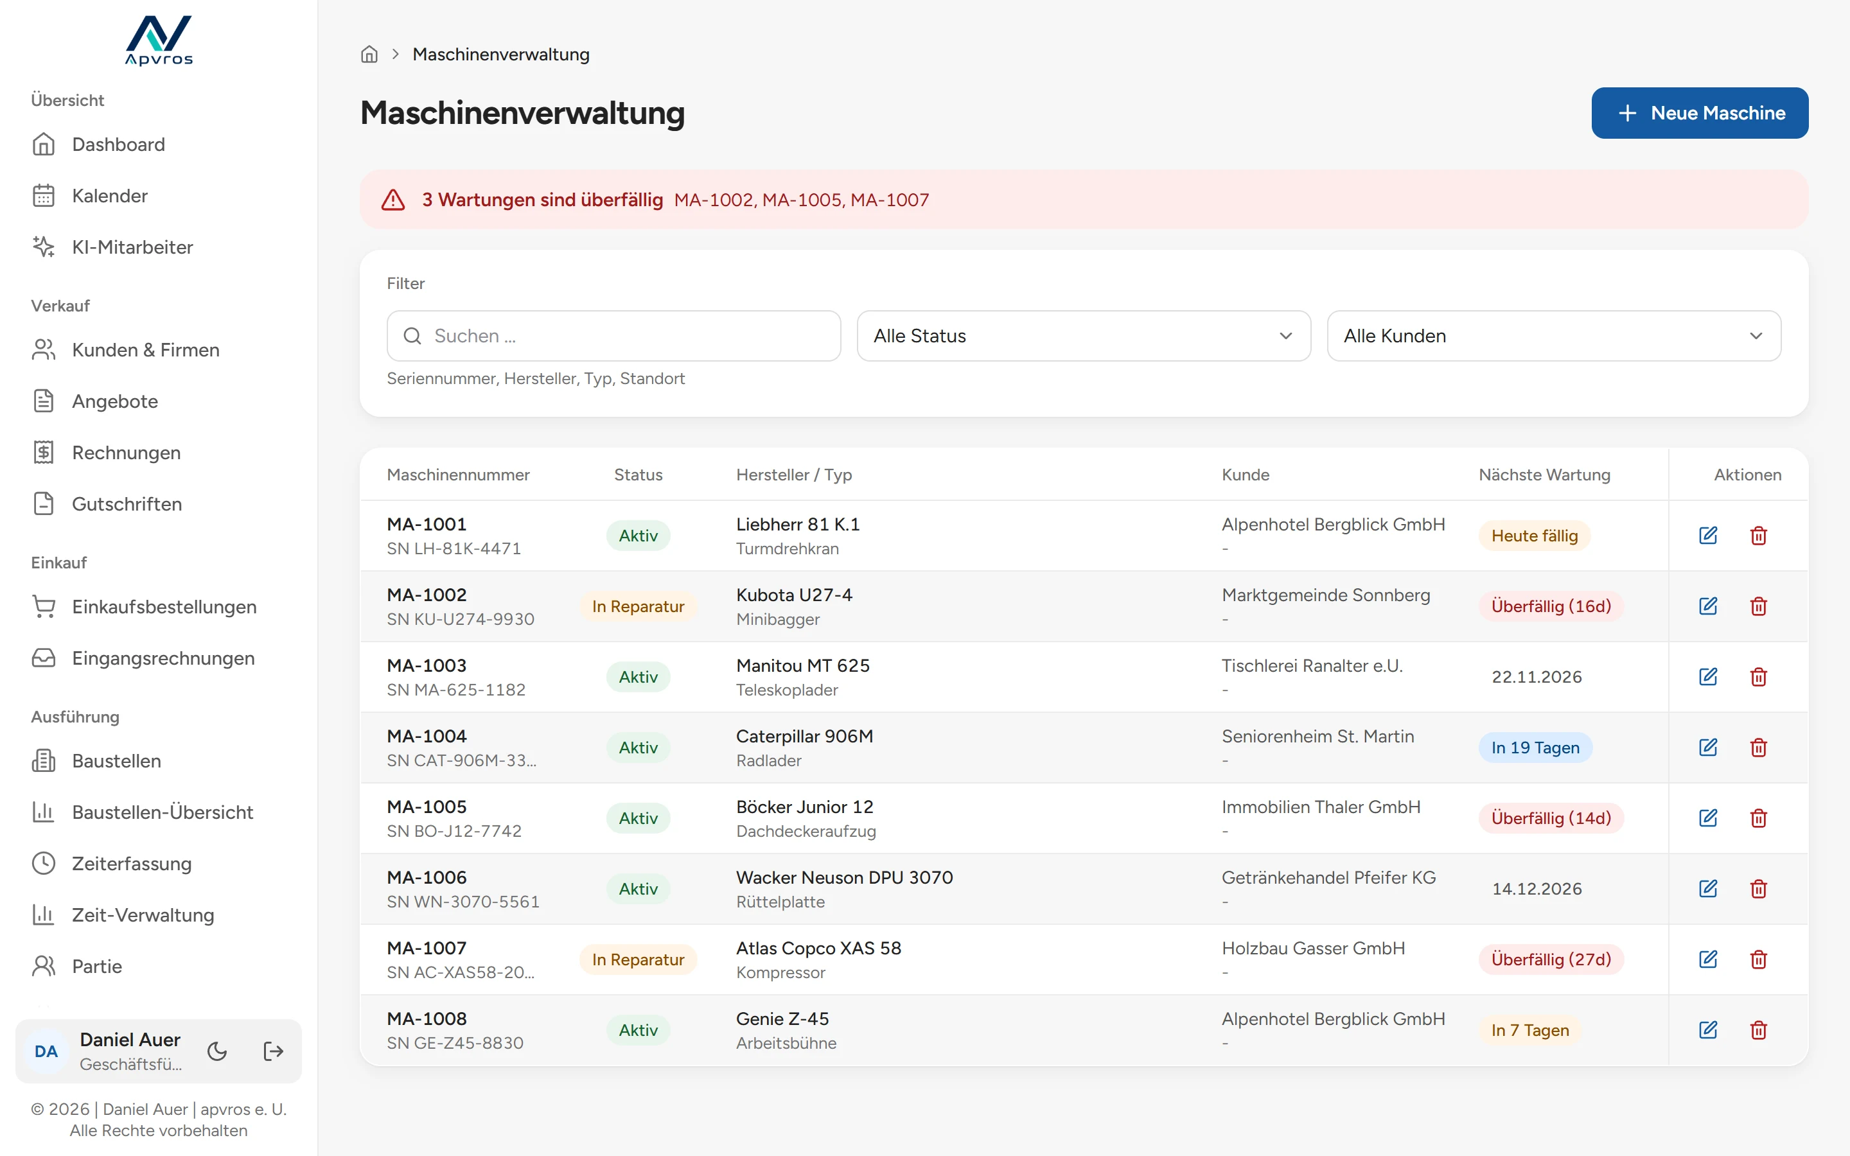Click Maschinenverwaltung breadcrumb link
This screenshot has height=1156, width=1850.
(501, 55)
